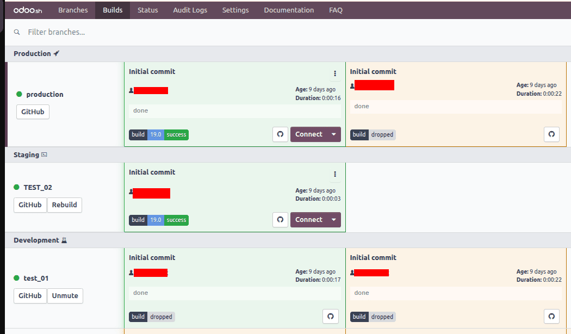Click the production green status dot
The height and width of the screenshot is (334, 571).
[19, 94]
